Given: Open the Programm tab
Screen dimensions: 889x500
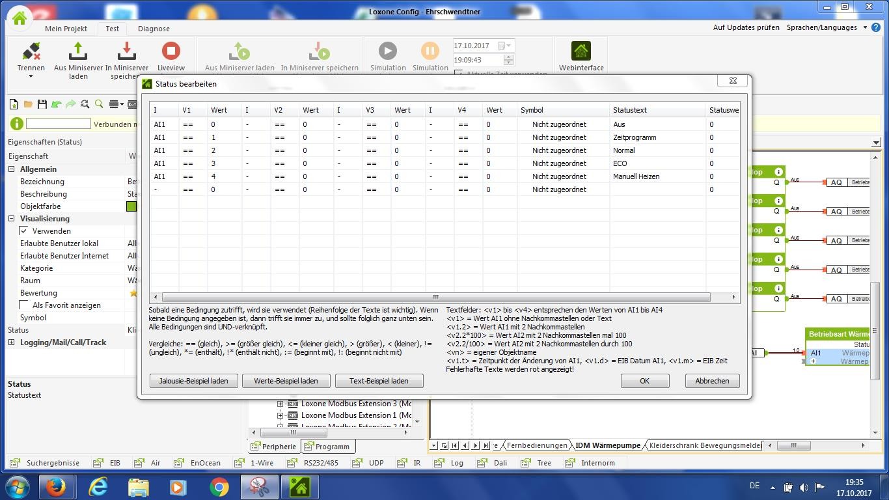Looking at the screenshot, I should pyautogui.click(x=328, y=447).
